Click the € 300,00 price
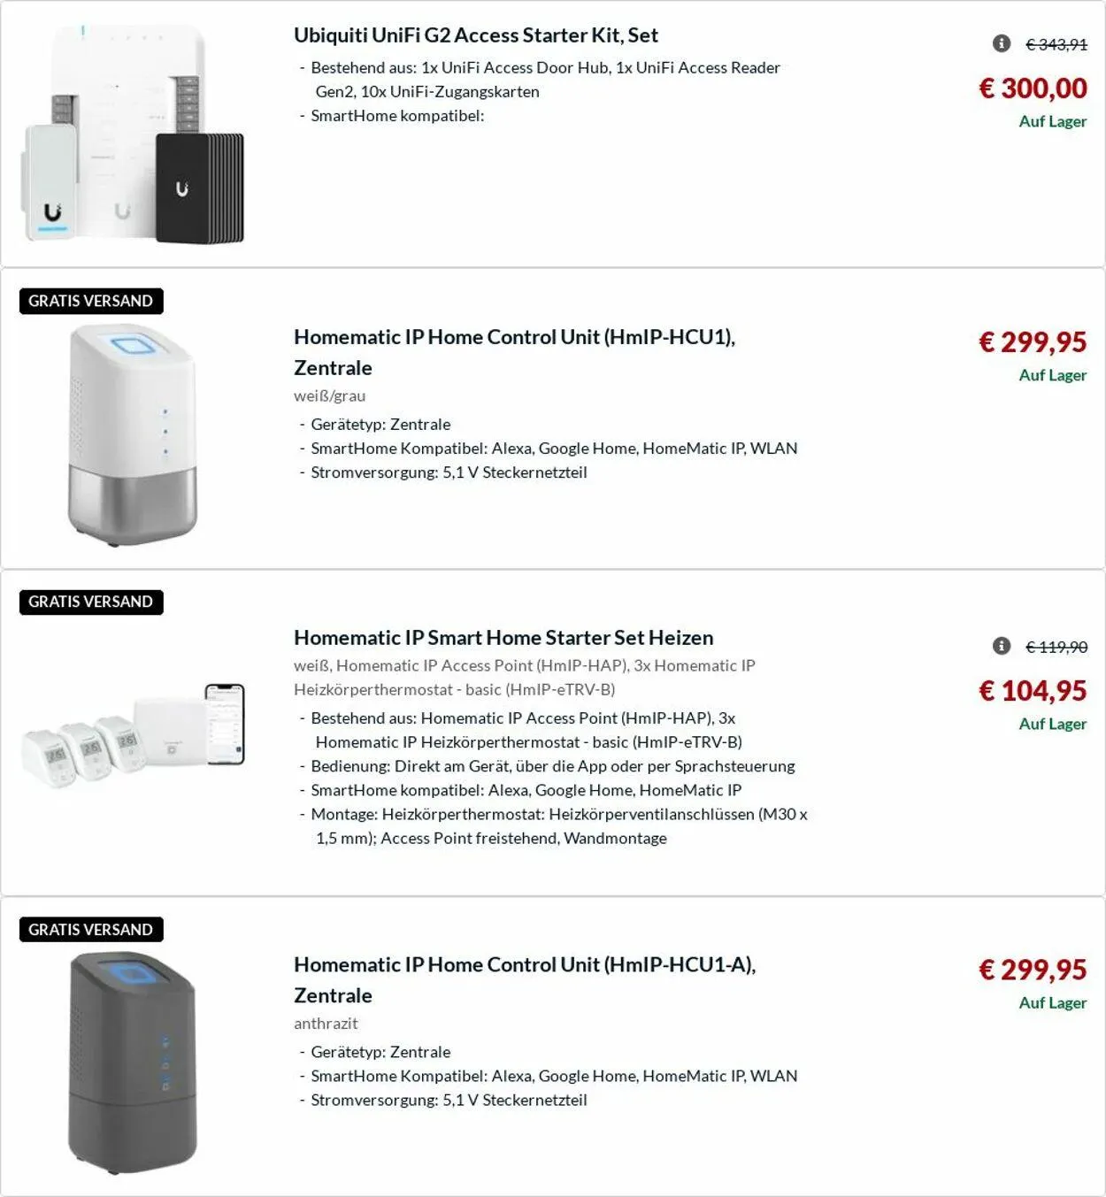 pyautogui.click(x=1033, y=88)
